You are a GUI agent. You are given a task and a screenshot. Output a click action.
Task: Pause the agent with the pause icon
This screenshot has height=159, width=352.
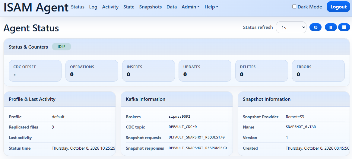(x=331, y=27)
